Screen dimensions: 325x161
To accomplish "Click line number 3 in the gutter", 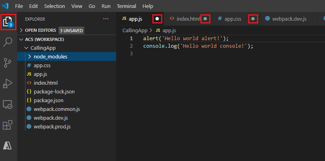I will point(131,53).
